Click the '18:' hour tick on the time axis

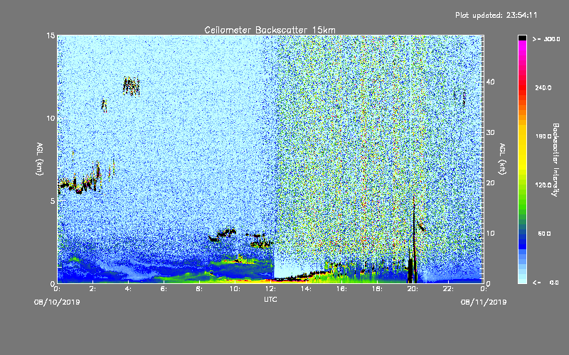click(377, 289)
